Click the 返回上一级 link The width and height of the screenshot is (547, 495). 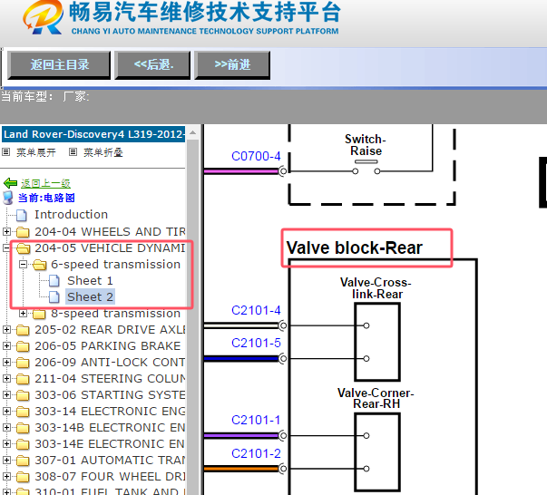point(45,183)
